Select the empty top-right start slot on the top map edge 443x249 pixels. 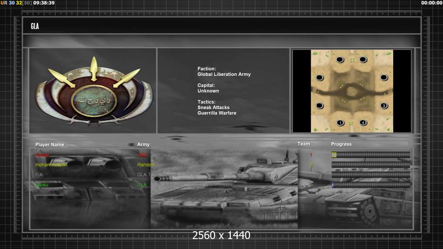click(363, 60)
